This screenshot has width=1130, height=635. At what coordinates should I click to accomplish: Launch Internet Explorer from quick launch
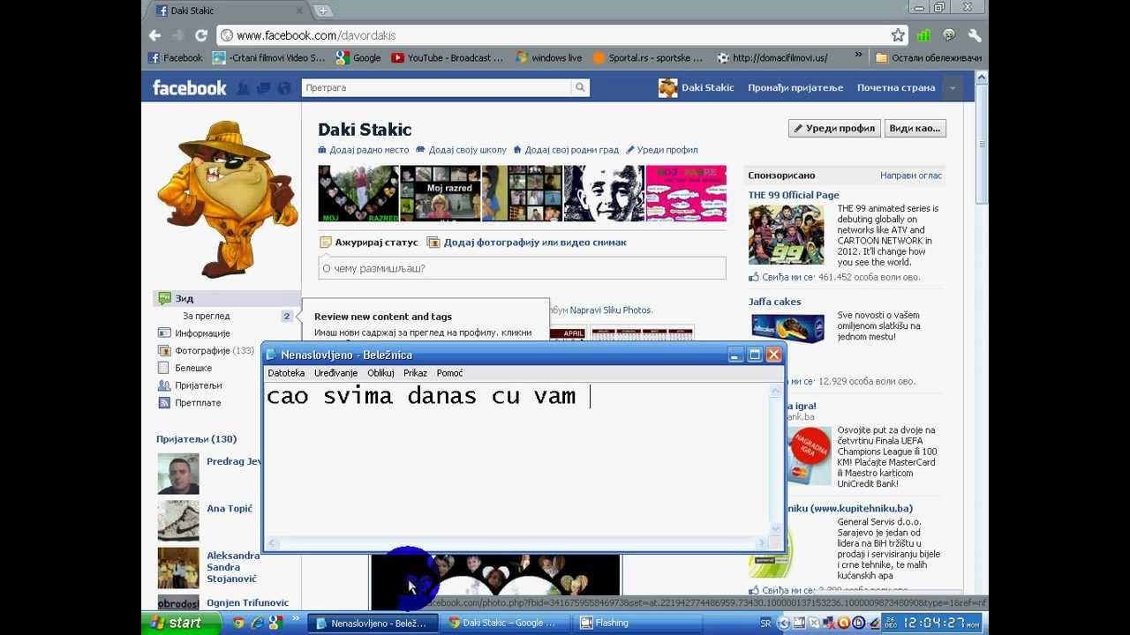click(x=257, y=623)
